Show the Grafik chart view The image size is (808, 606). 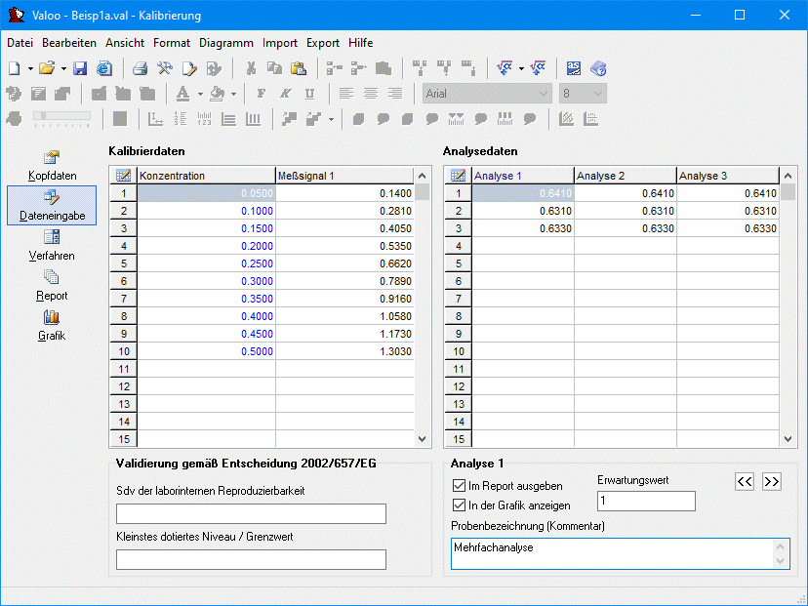[x=52, y=325]
